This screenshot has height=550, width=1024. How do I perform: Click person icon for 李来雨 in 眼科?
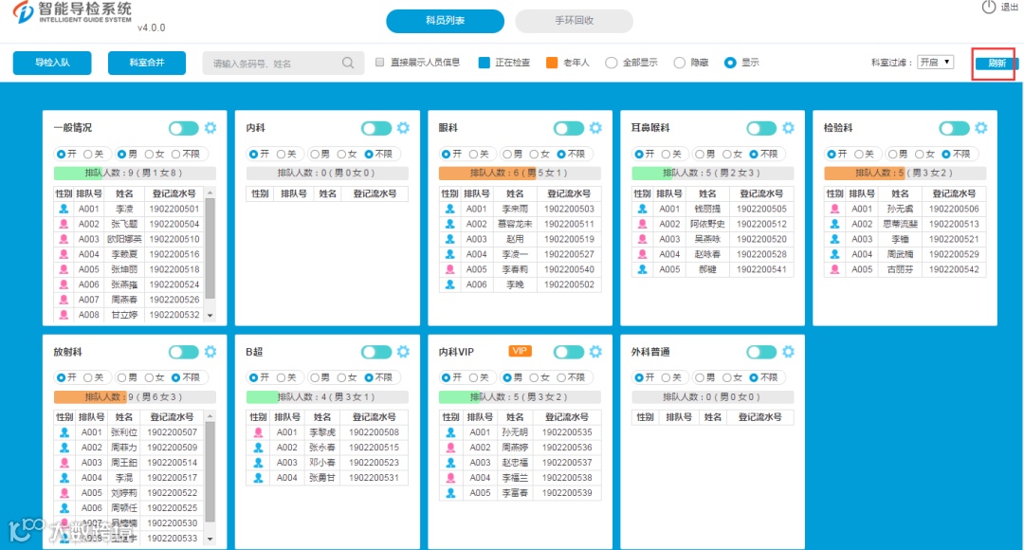450,209
